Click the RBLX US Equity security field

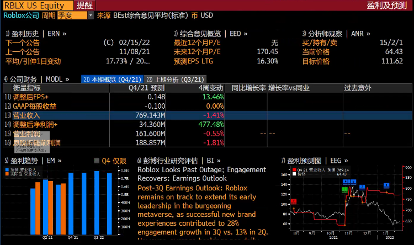click(x=38, y=6)
